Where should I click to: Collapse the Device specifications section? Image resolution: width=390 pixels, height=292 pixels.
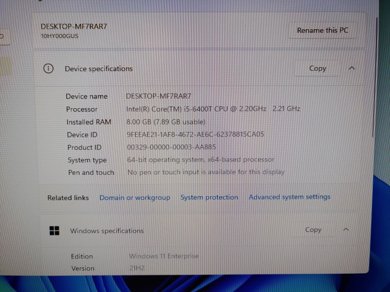352,68
